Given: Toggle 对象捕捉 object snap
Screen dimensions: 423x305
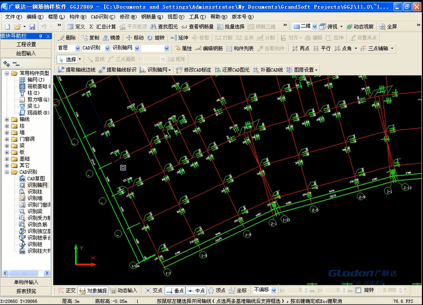Looking at the screenshot, I should pos(93,290).
